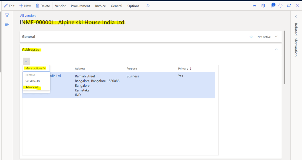Screen dimensions: 302x160
Task: Open the Office app icon
Action: coord(263,6)
